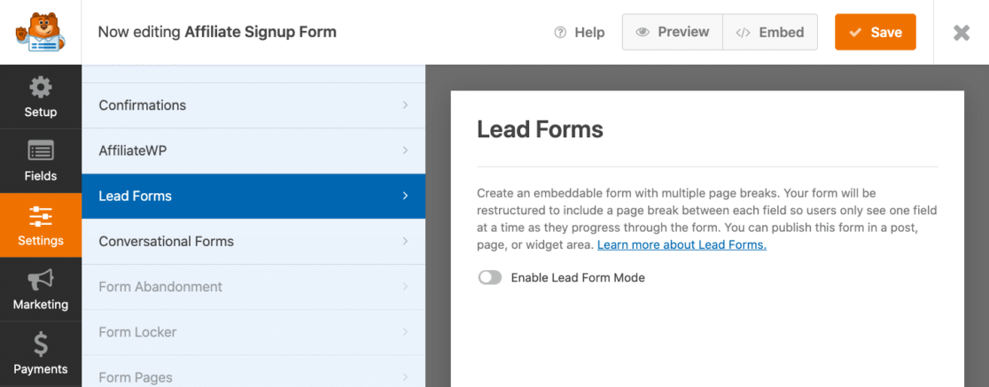Screen dimensions: 989x387
Task: Close the form builder with X
Action: point(962,33)
